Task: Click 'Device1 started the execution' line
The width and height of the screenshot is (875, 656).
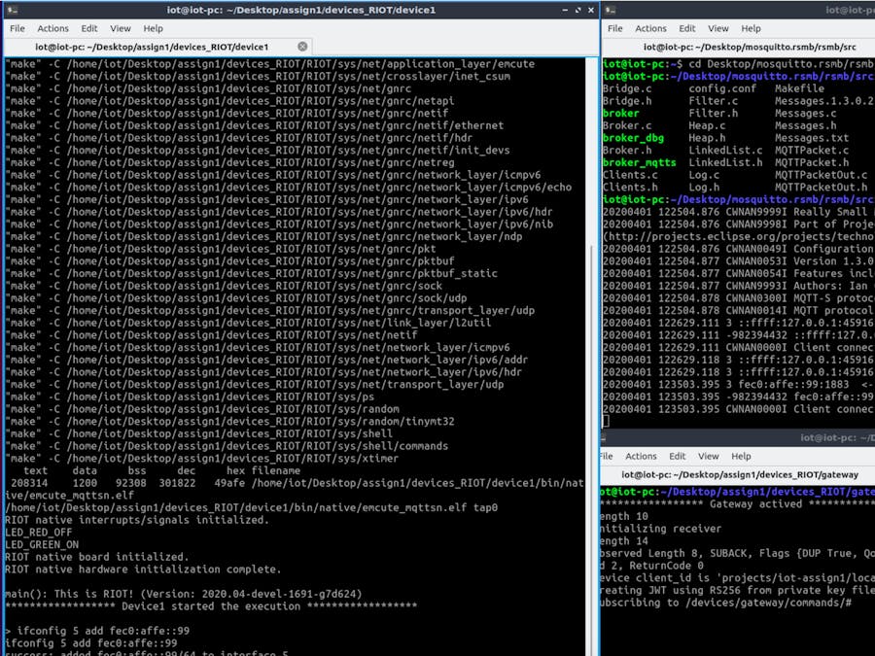Action: [211, 606]
